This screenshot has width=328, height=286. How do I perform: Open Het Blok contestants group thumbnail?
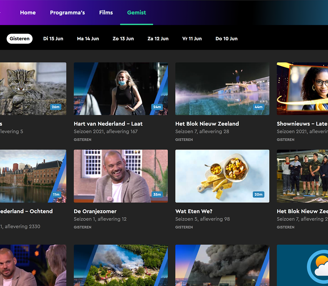[x=302, y=176]
